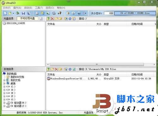
Task: Select 我的电脑 in local tree
Action: 11,74
